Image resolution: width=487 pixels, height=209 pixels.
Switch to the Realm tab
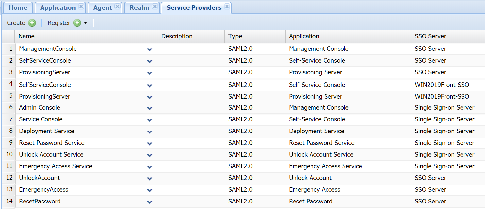139,7
